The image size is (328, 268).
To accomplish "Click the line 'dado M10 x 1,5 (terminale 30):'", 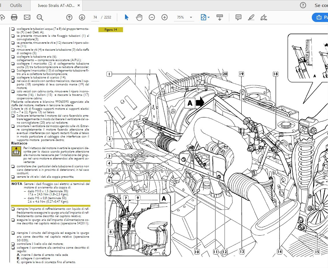I will [x=48, y=191].
